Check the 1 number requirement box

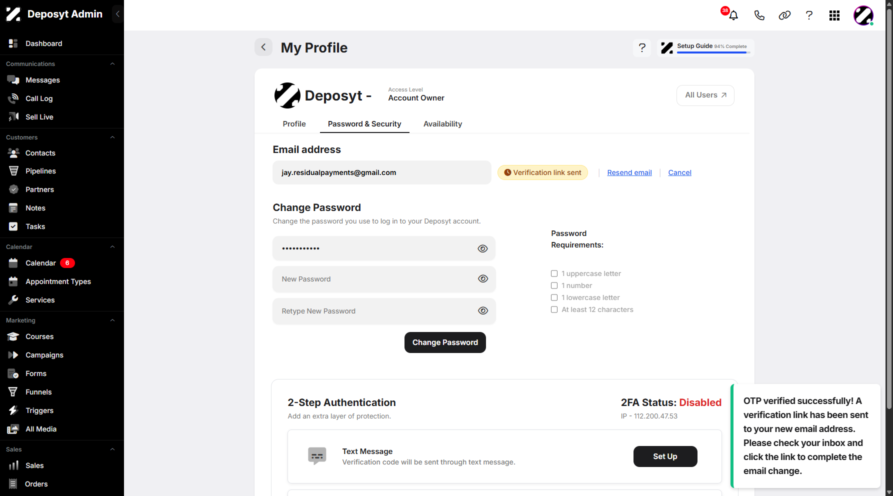(x=554, y=285)
